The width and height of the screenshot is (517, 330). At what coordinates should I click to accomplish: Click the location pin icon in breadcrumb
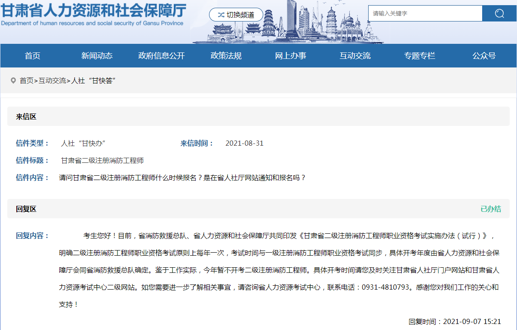click(x=13, y=80)
